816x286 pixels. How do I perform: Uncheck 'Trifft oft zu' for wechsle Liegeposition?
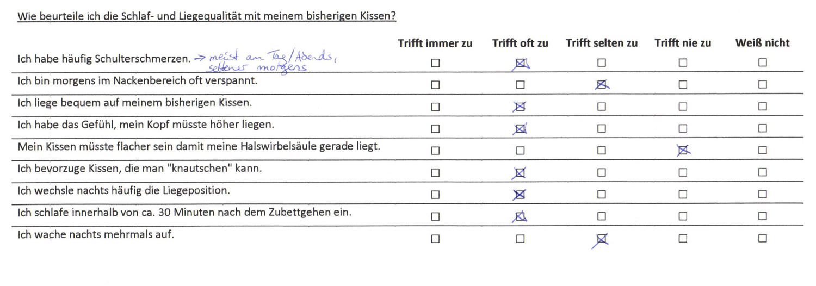coord(520,195)
